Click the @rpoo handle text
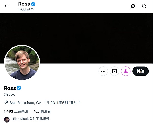Screen dimensions: 153x123 click(x=9, y=94)
